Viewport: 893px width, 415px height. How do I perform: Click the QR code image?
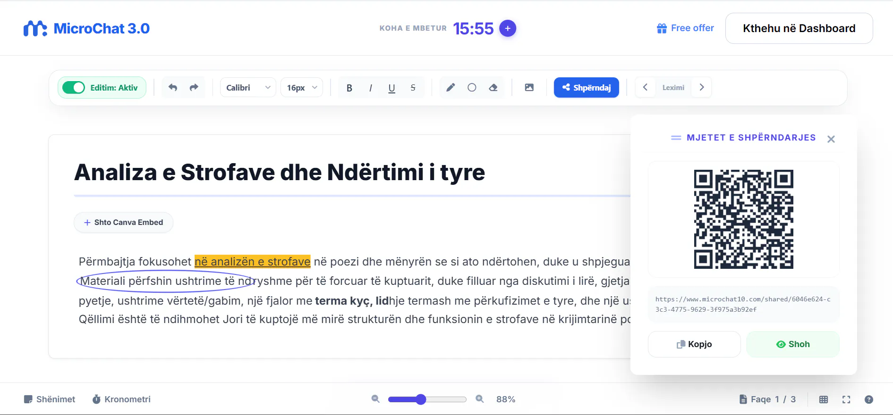(744, 219)
